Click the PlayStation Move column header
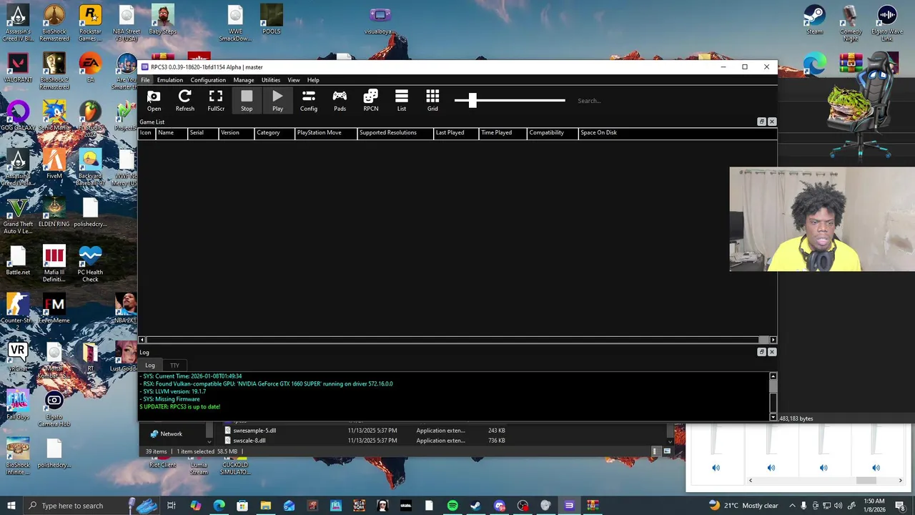Viewport: 915px width, 515px height. [x=326, y=132]
